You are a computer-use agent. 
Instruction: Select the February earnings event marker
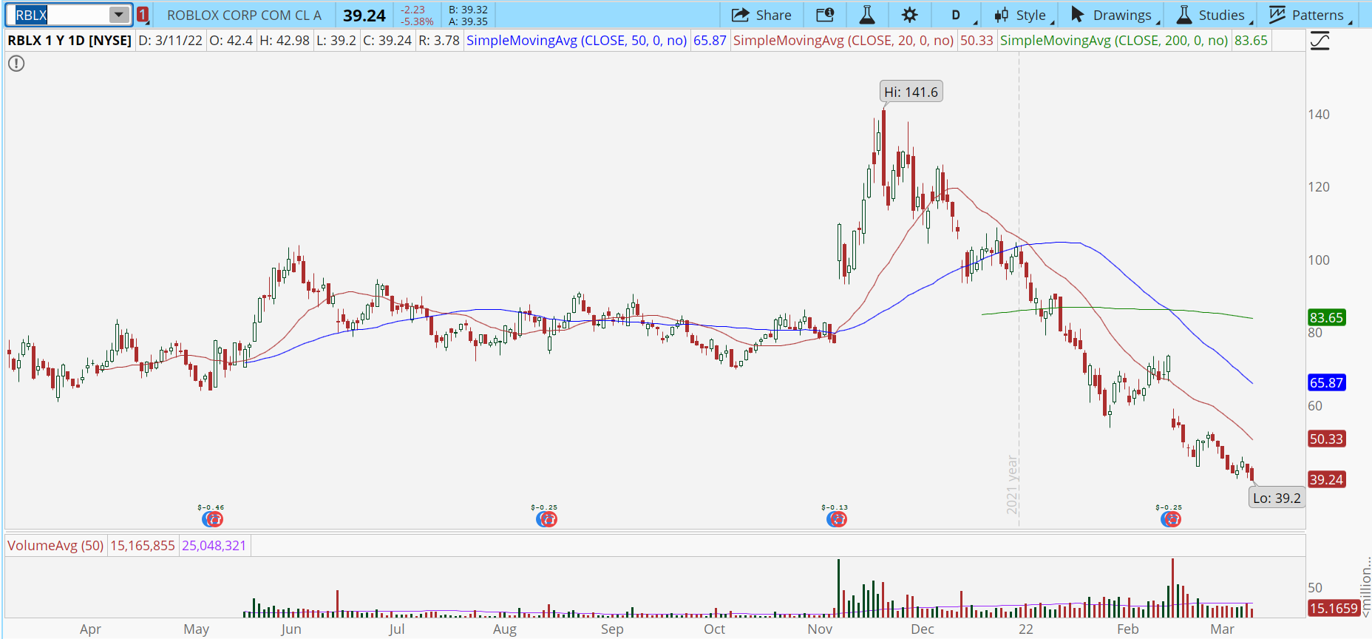pos(1170,519)
